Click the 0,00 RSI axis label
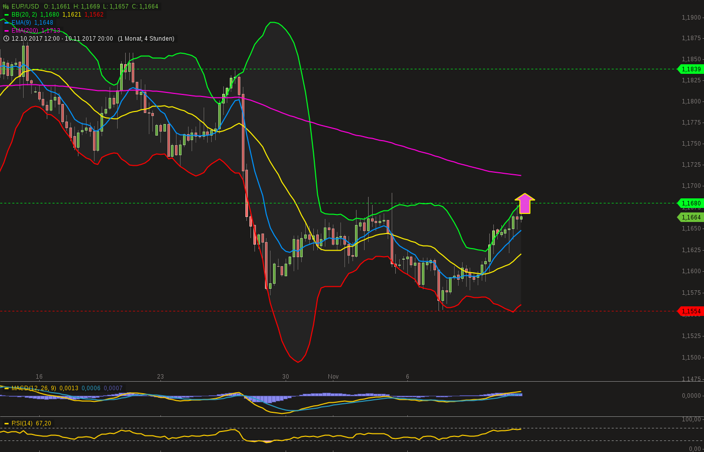704x452 pixels. point(695,449)
